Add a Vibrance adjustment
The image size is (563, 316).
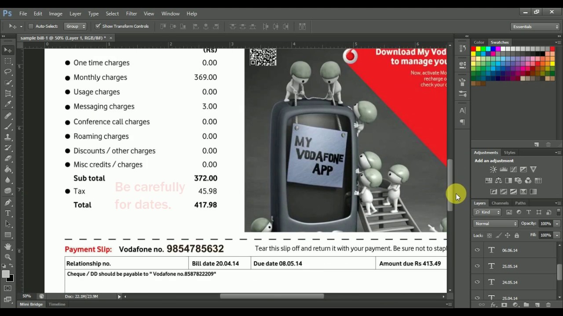pos(533,169)
